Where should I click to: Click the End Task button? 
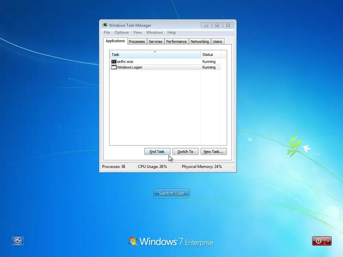tap(157, 152)
